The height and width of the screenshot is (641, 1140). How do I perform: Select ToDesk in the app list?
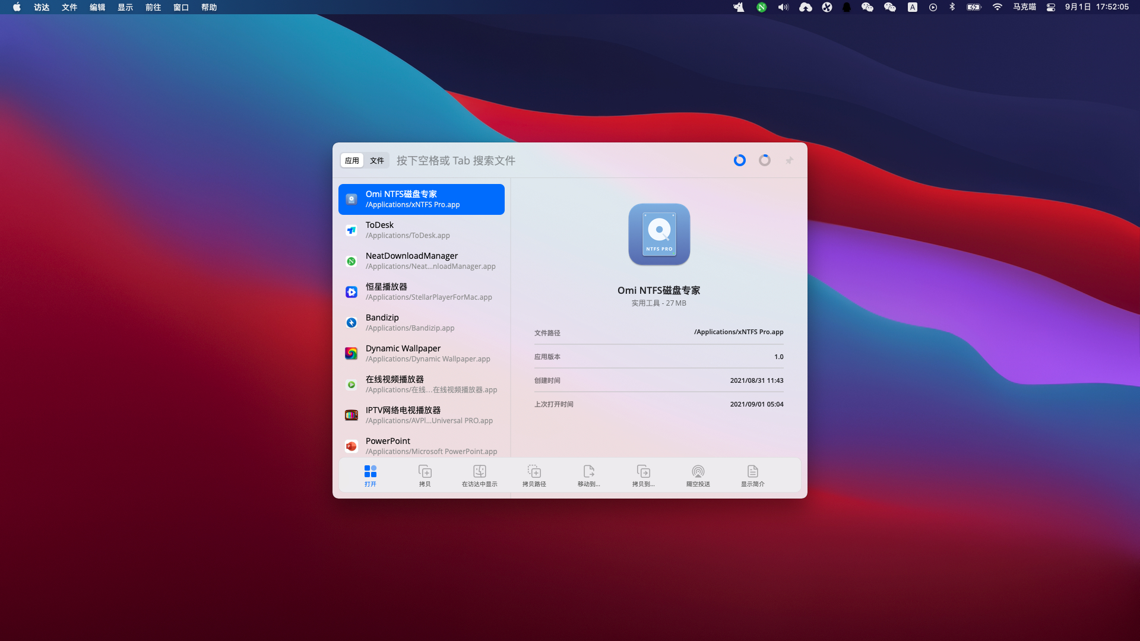tap(421, 230)
